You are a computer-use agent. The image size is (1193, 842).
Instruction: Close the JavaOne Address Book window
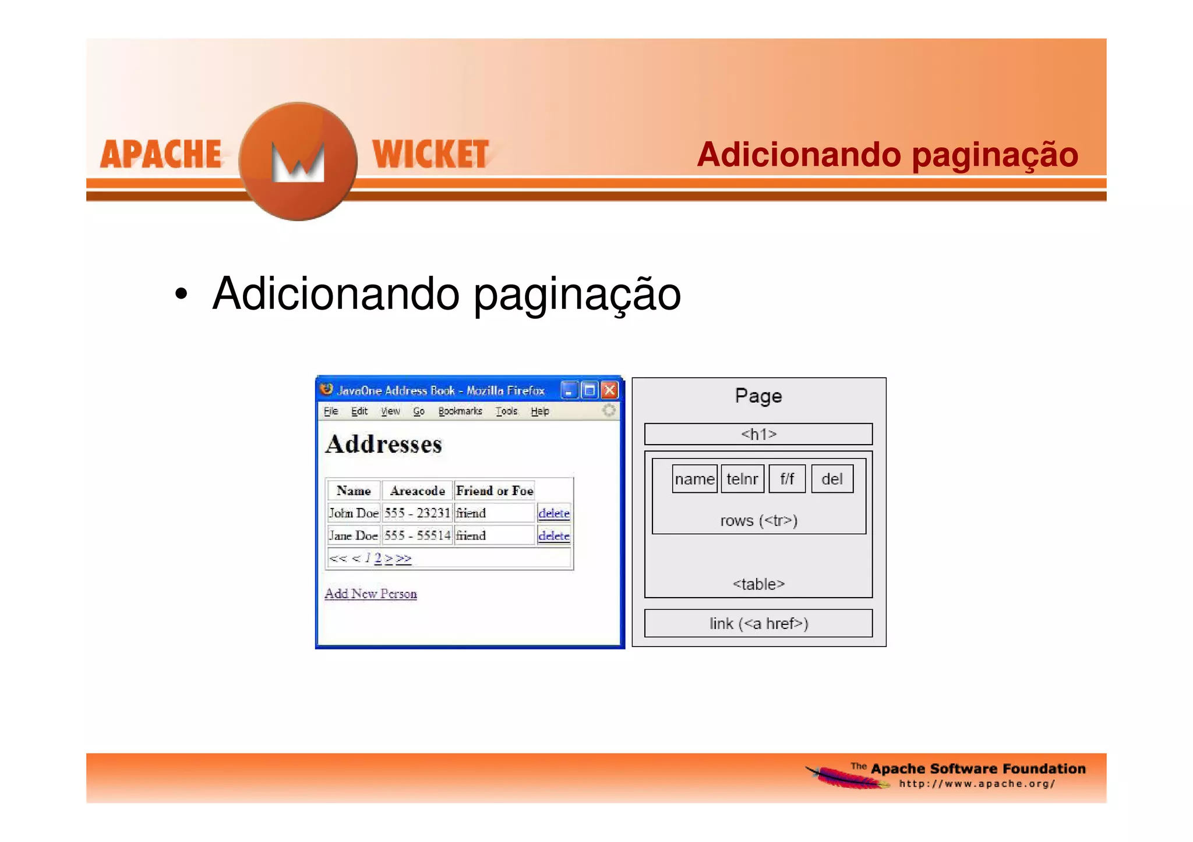(609, 390)
